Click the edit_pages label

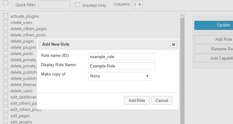click(x=20, y=116)
